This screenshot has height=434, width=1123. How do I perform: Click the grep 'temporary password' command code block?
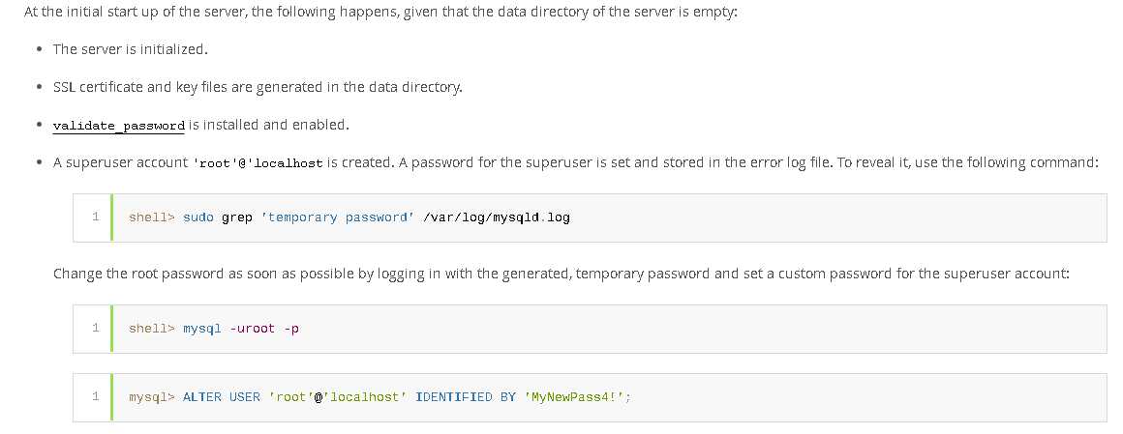(590, 217)
